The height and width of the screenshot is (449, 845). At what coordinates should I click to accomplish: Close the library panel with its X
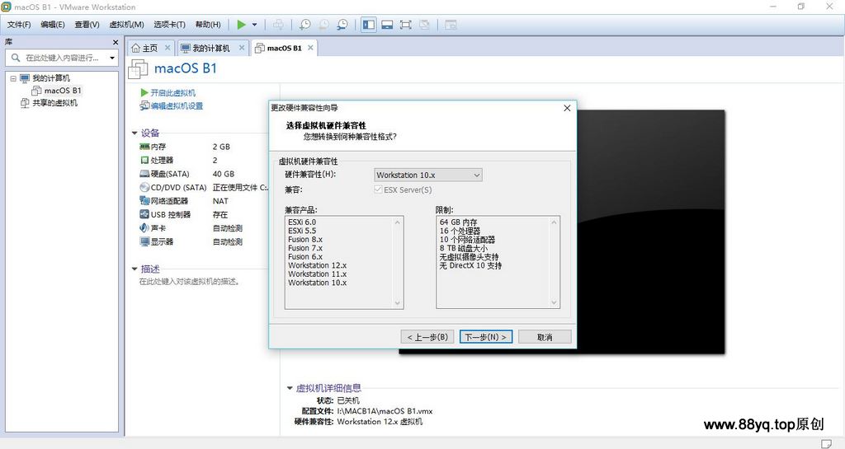point(116,42)
